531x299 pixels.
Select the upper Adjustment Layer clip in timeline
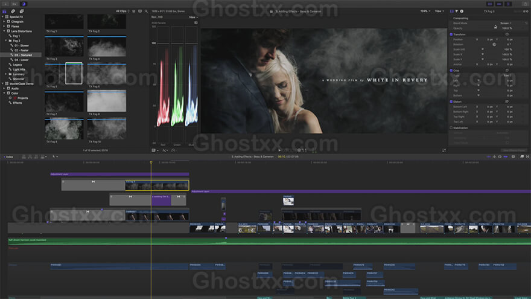click(119, 174)
